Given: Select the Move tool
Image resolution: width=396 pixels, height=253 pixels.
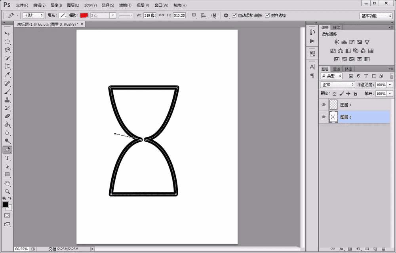Looking at the screenshot, I should pos(7,34).
